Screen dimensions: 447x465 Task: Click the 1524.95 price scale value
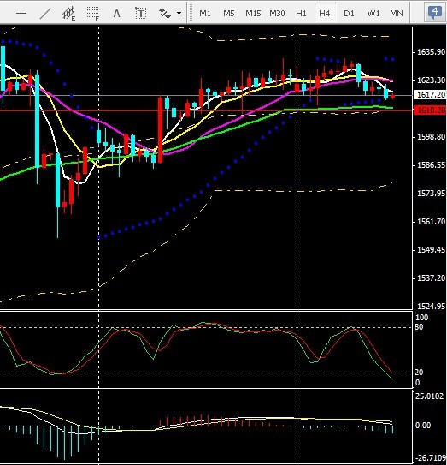[431, 306]
